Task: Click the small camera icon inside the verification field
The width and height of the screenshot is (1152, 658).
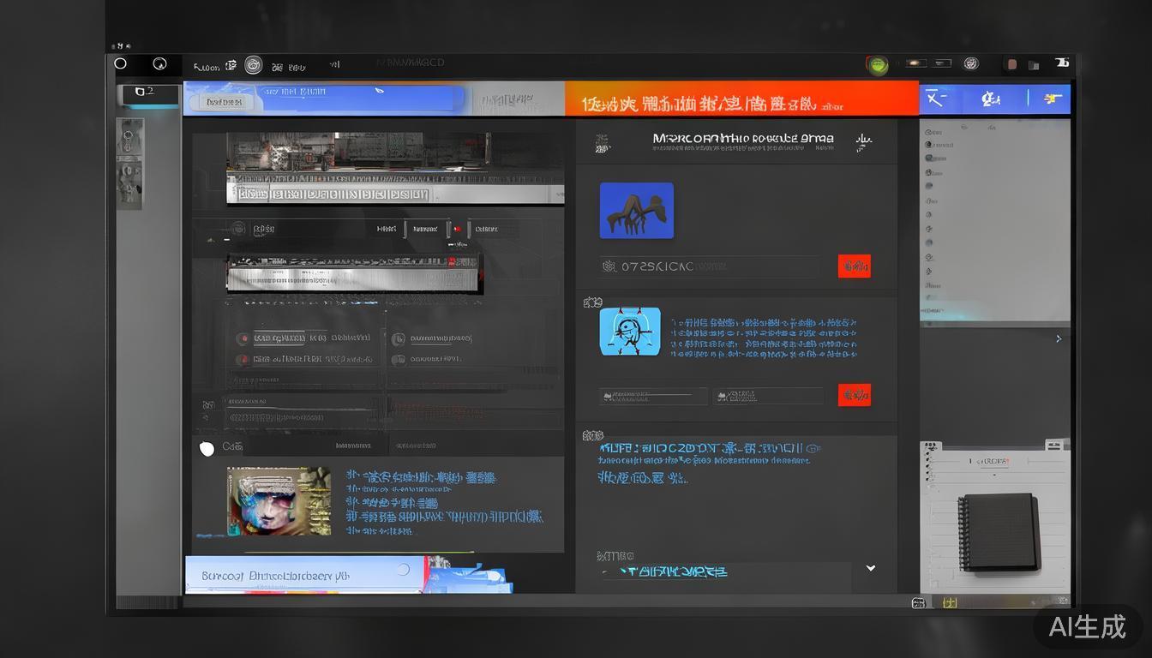Action: [610, 266]
